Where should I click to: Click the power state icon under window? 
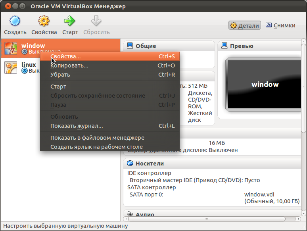click(25, 52)
